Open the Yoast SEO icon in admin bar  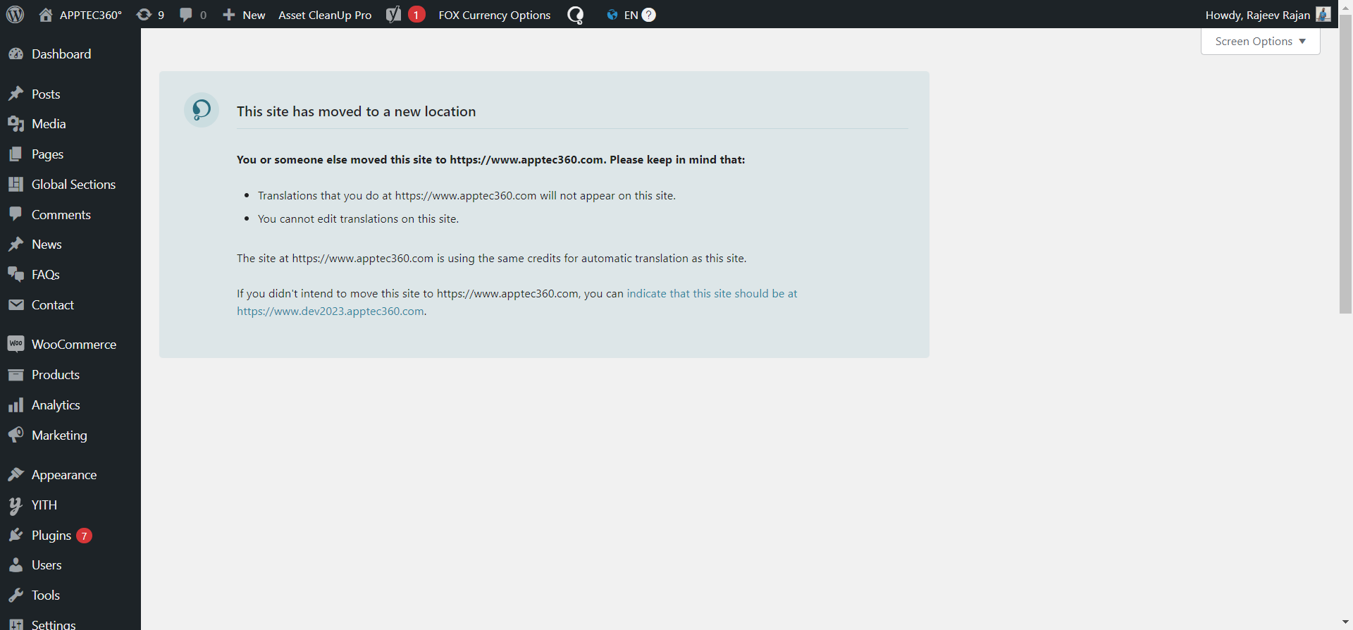point(394,15)
